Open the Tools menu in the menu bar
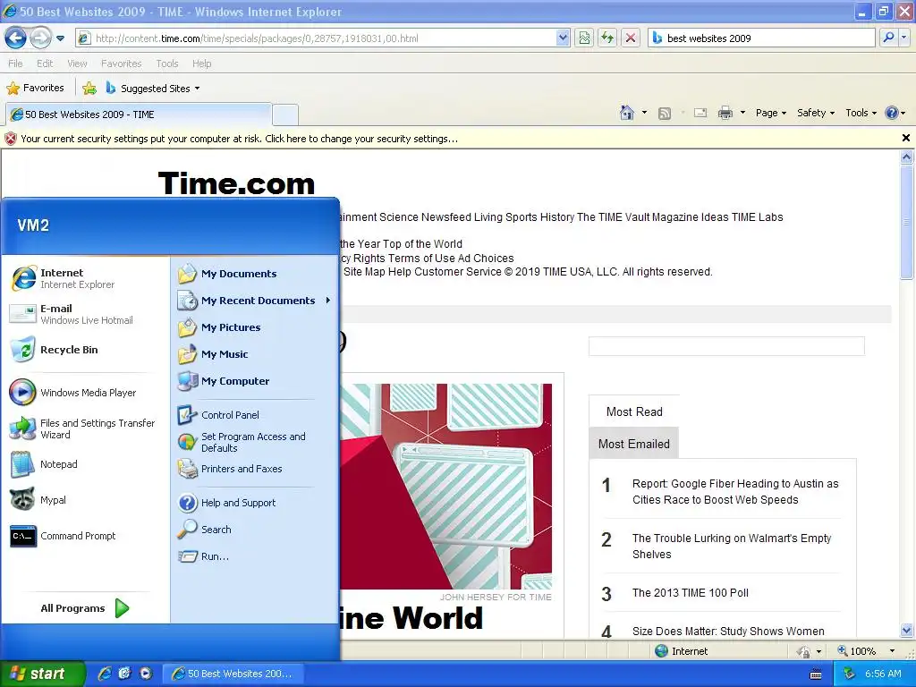Viewport: 916px width, 687px height. pos(166,64)
